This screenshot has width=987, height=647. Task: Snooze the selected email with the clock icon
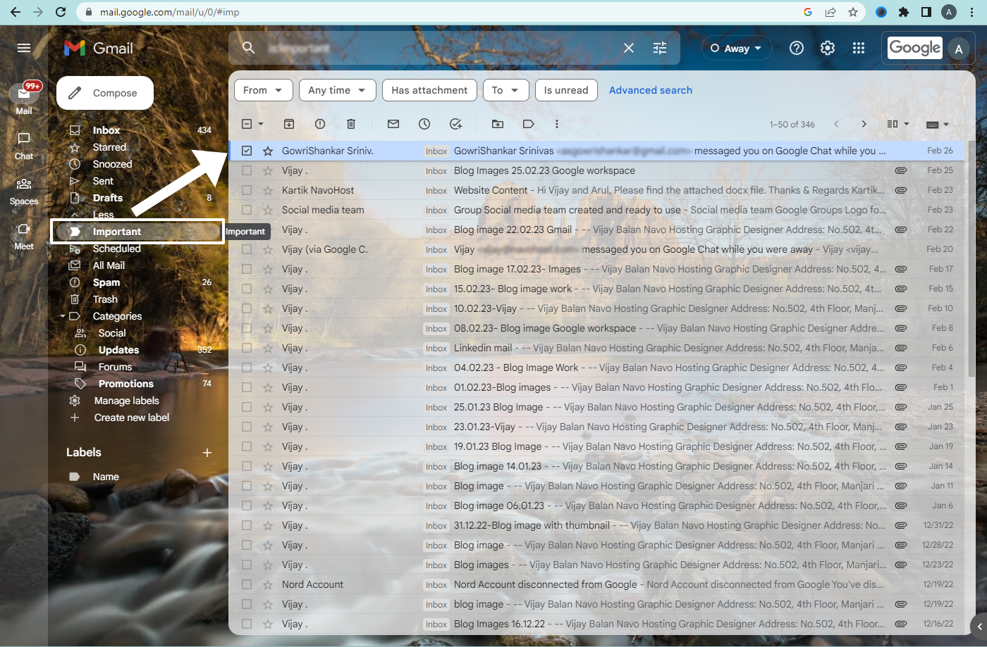point(424,124)
